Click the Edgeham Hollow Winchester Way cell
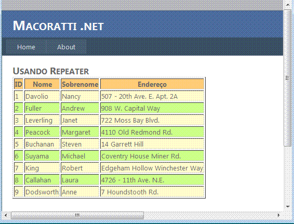The width and height of the screenshot is (294, 224). [152, 168]
